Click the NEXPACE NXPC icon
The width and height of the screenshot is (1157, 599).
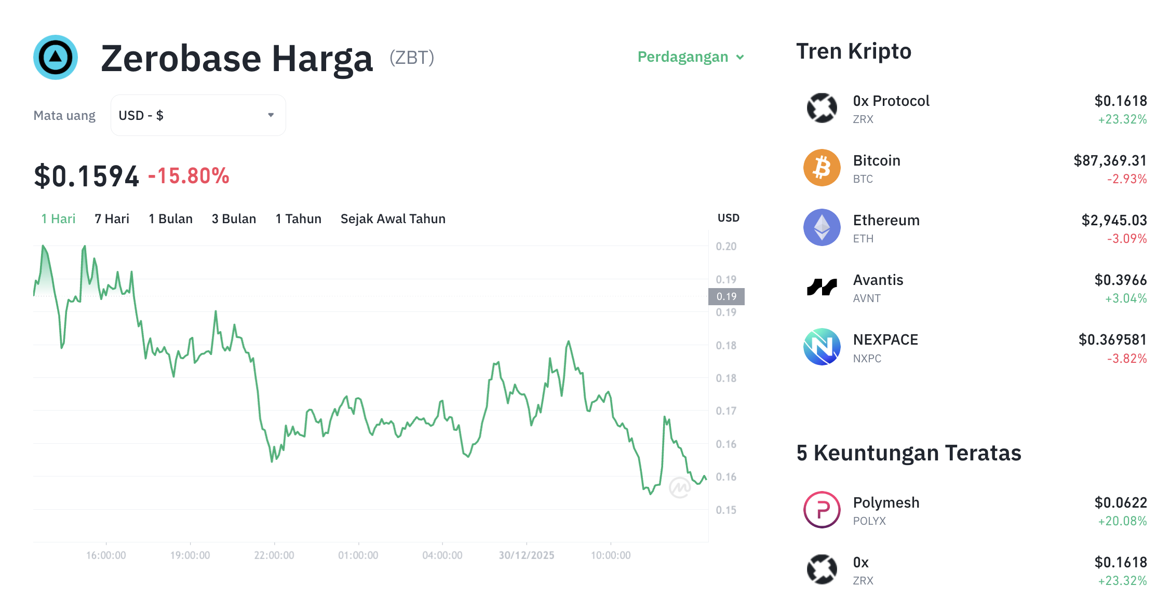[x=821, y=346]
